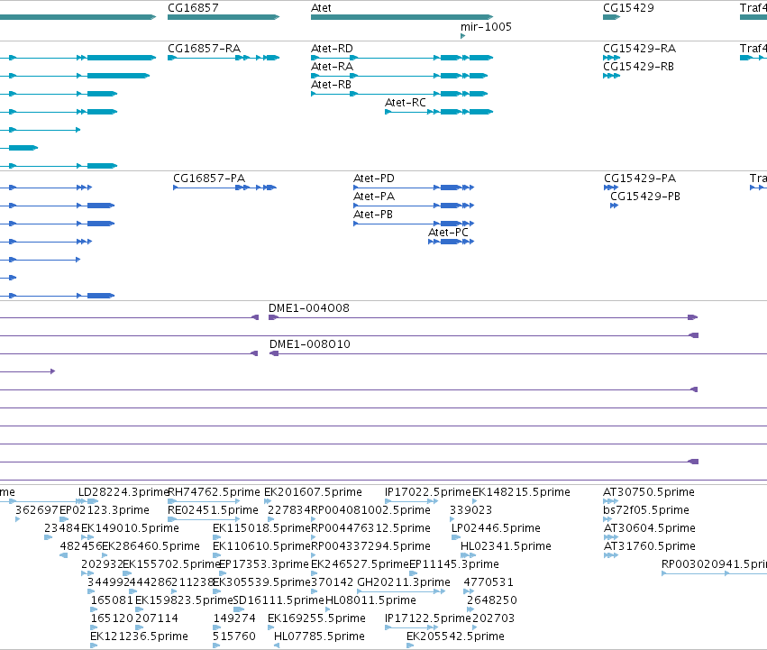This screenshot has height=650, width=767.
Task: Open EST IP17122.5prime
Action: tap(428, 618)
